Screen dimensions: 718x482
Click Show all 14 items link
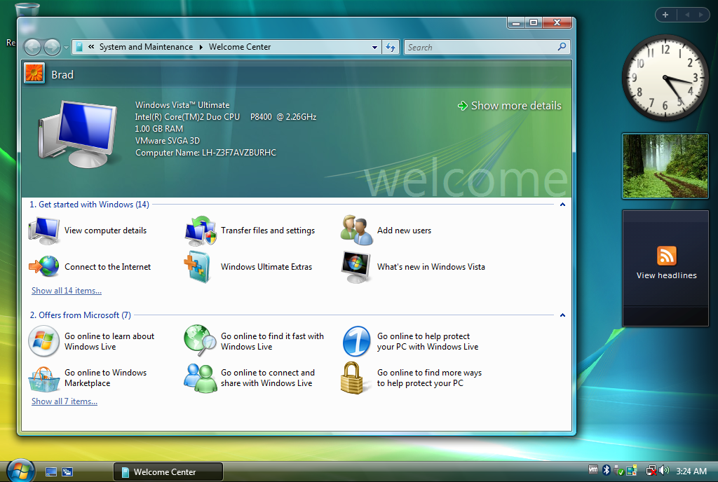pos(67,290)
